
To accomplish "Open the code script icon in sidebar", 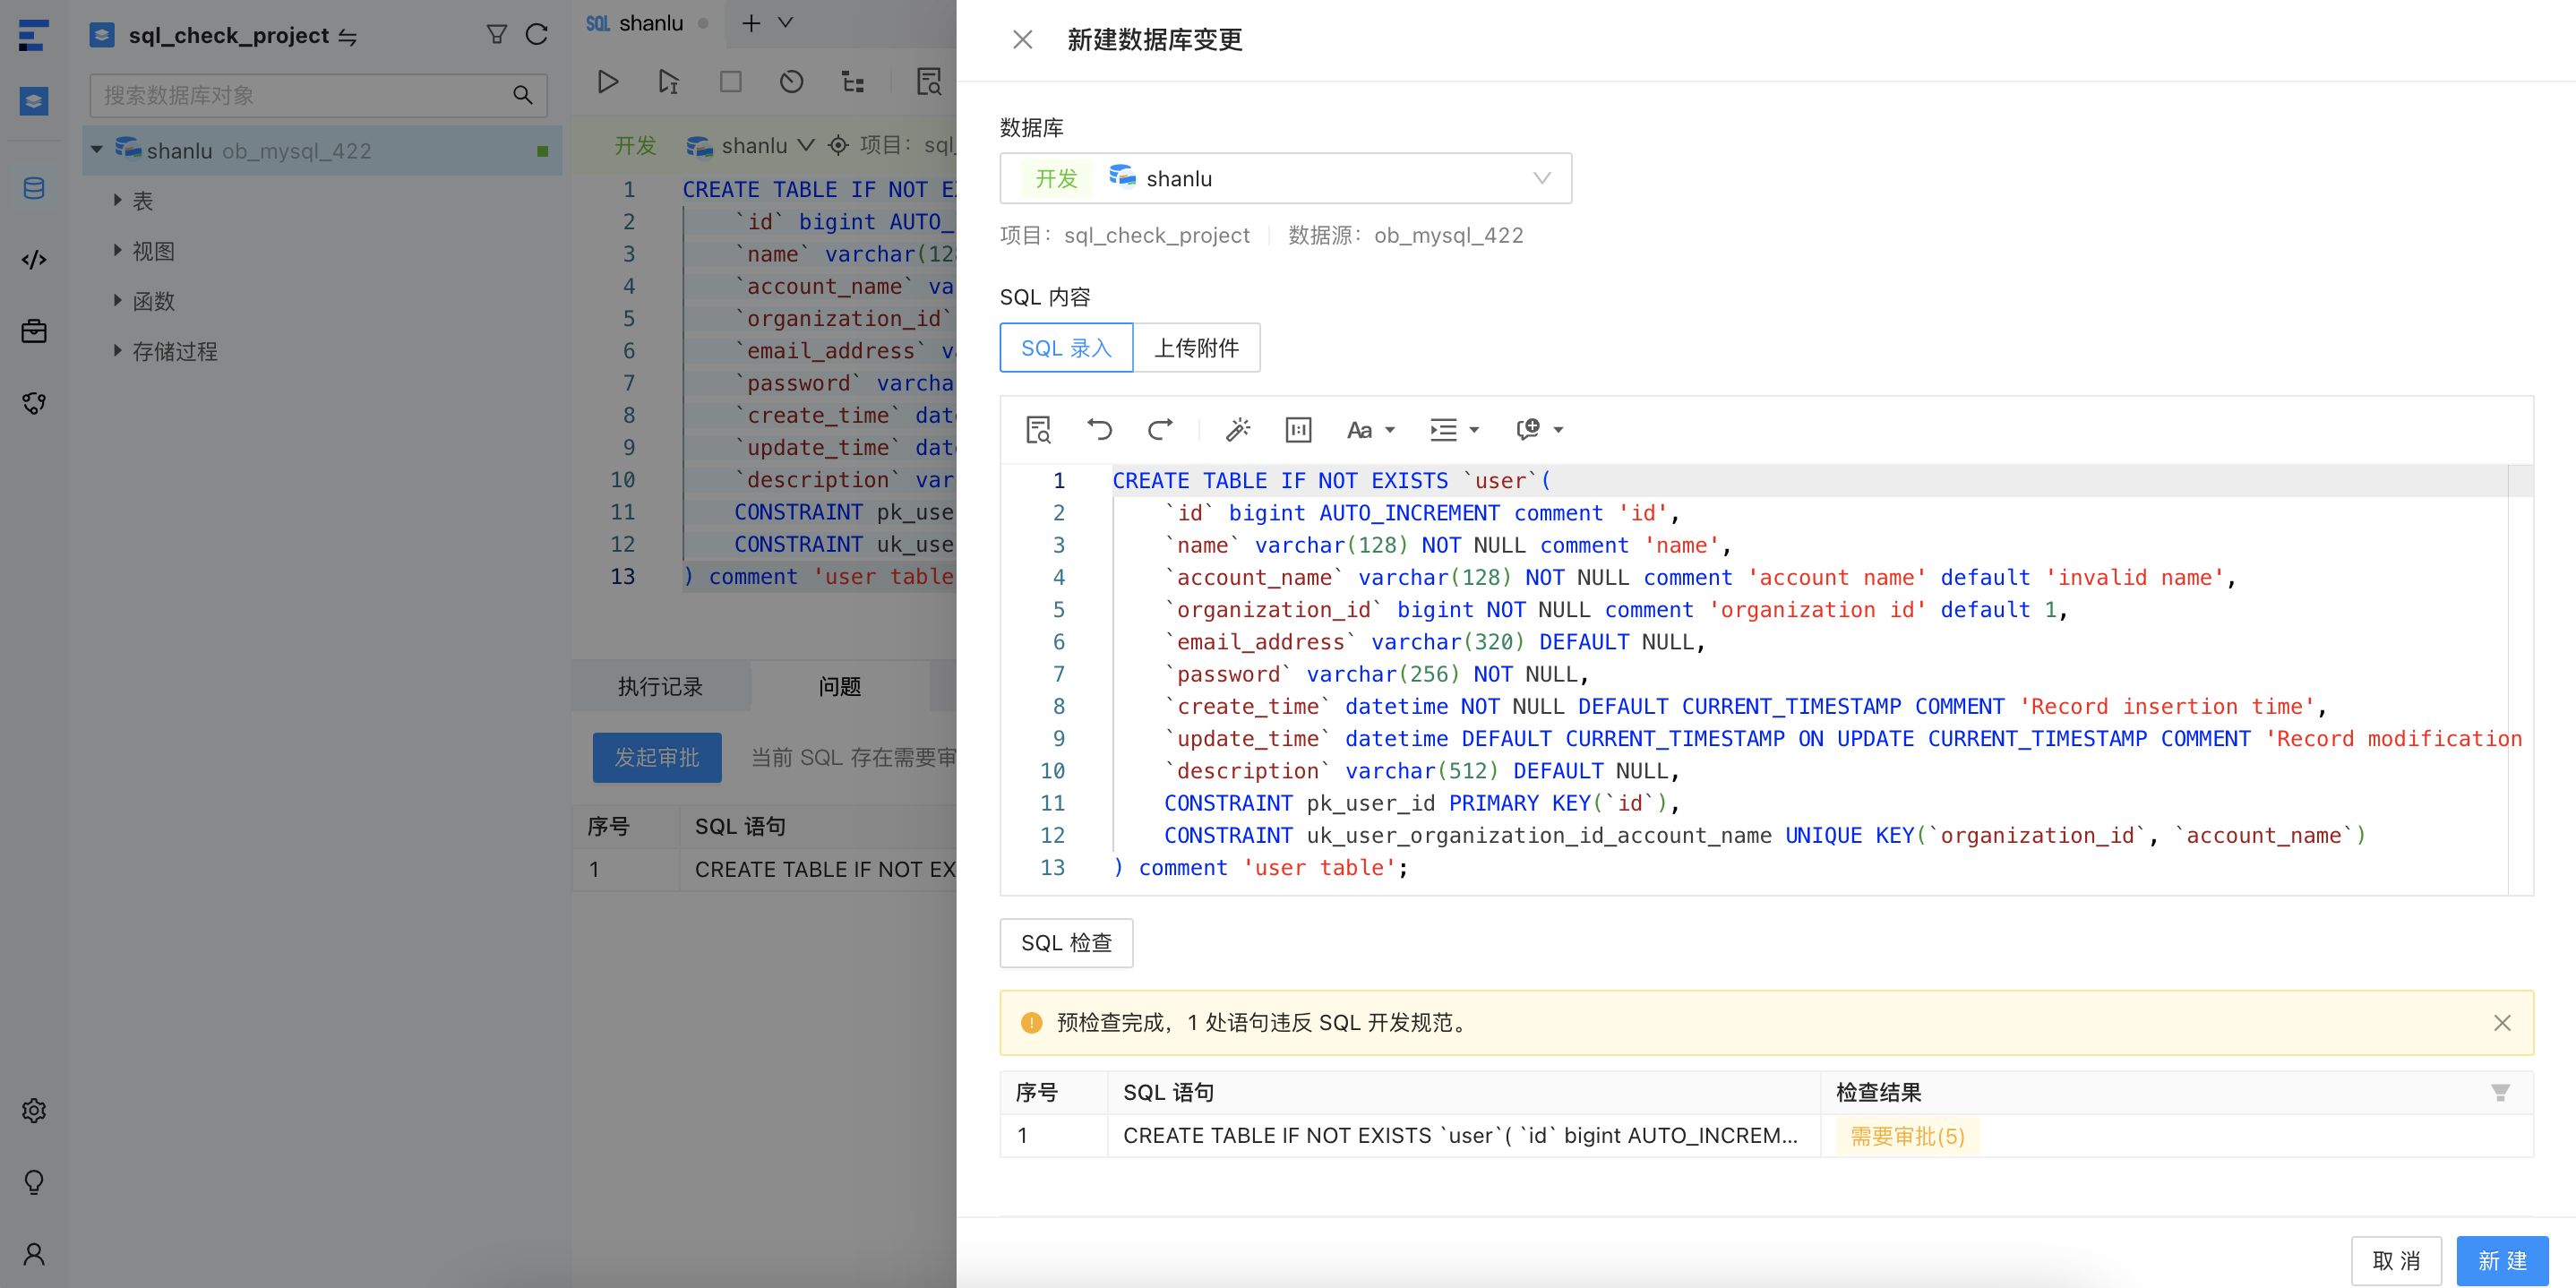I will [x=34, y=260].
